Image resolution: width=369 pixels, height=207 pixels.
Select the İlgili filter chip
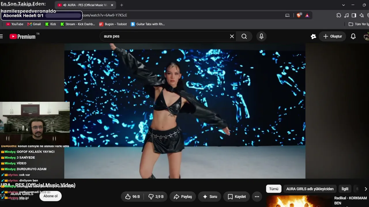(345, 189)
